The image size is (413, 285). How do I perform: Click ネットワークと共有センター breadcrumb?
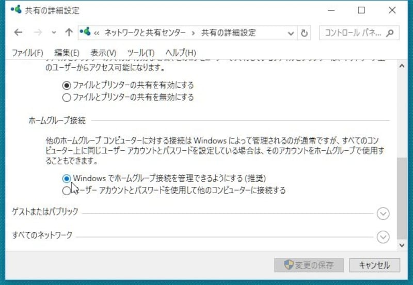[145, 33]
